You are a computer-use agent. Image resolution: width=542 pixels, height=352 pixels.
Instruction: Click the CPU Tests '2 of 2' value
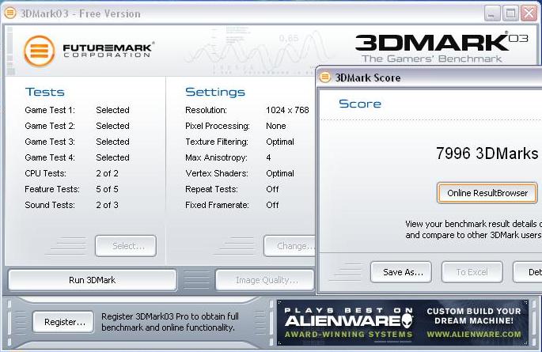coord(107,173)
